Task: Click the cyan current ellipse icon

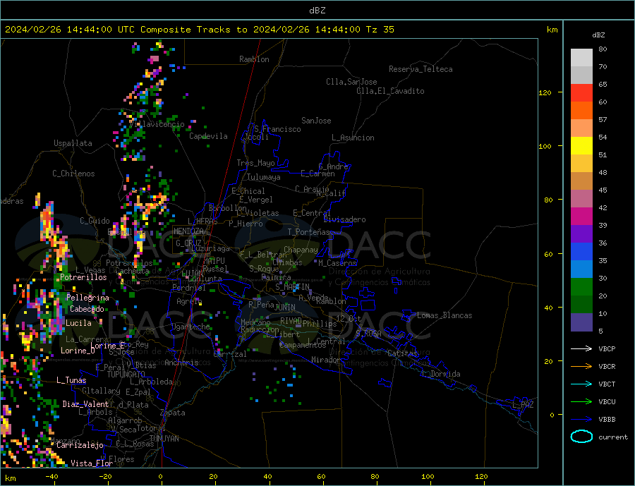Action: click(x=581, y=437)
